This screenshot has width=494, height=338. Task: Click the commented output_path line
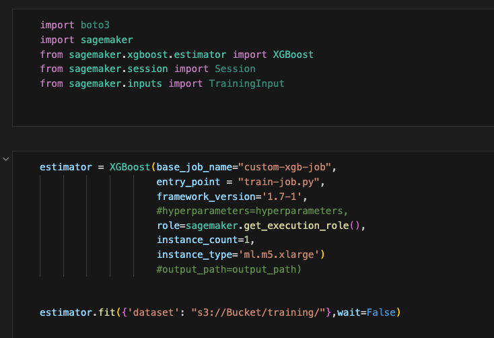229,269
